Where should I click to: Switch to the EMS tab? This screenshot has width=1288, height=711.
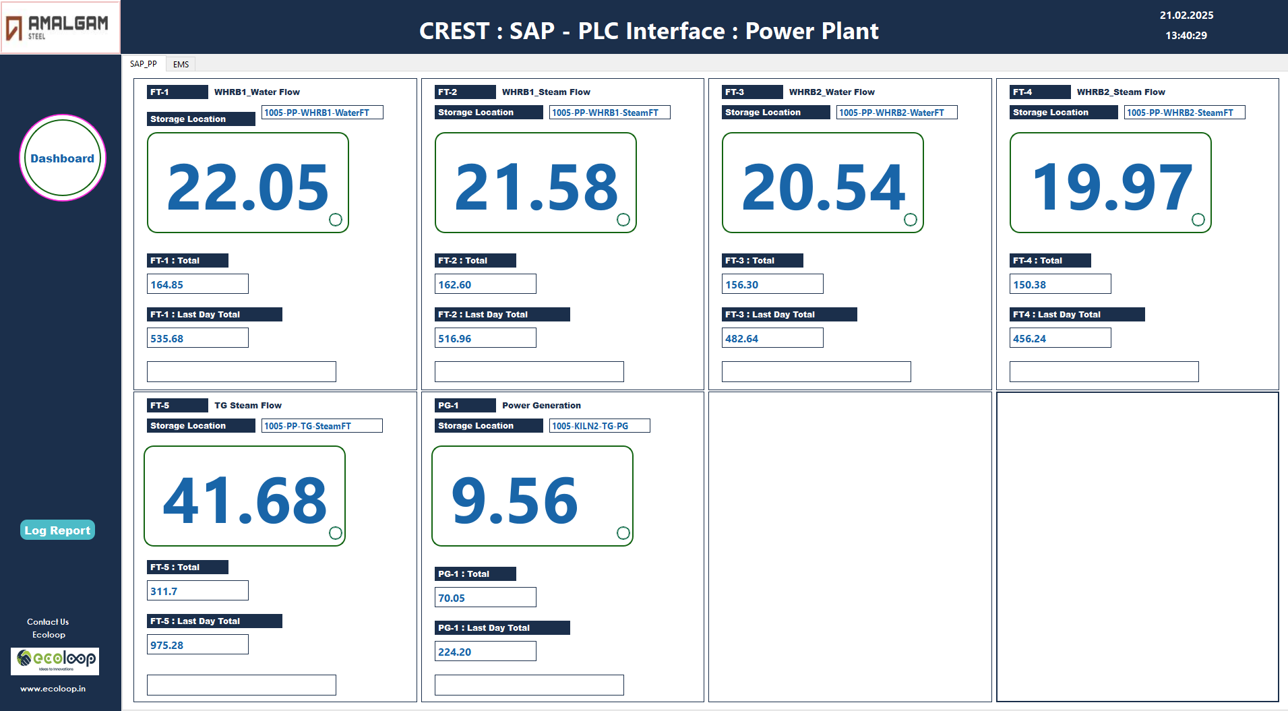(181, 63)
